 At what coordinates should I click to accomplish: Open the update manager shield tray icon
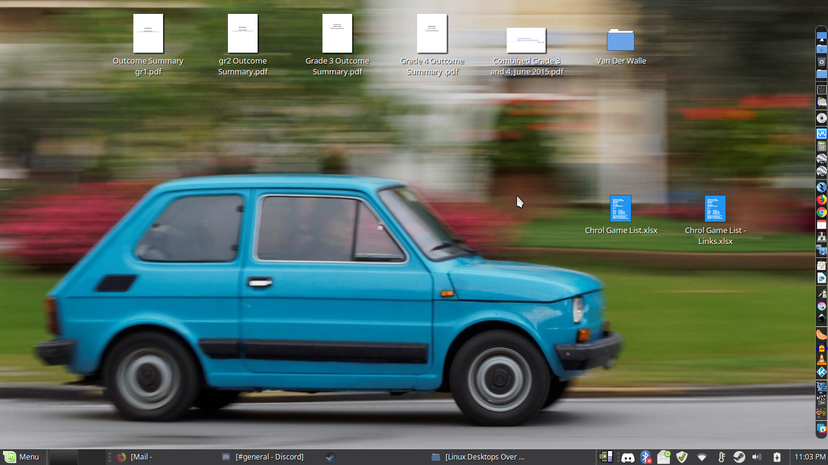(682, 457)
